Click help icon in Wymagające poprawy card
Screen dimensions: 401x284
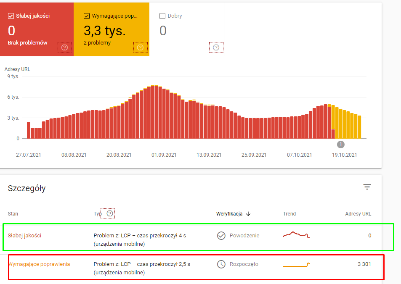[x=140, y=47]
